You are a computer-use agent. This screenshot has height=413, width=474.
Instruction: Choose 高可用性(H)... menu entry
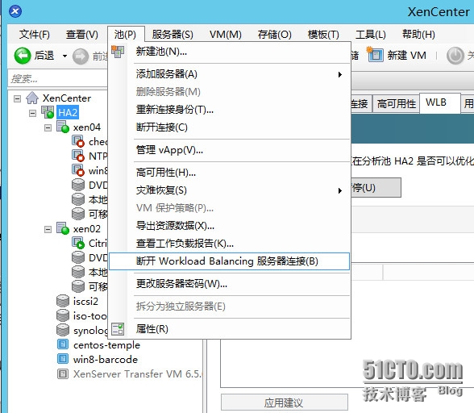point(229,173)
